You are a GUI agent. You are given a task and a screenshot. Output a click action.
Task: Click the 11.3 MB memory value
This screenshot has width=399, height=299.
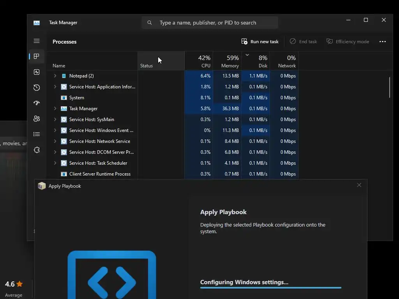[x=231, y=130]
